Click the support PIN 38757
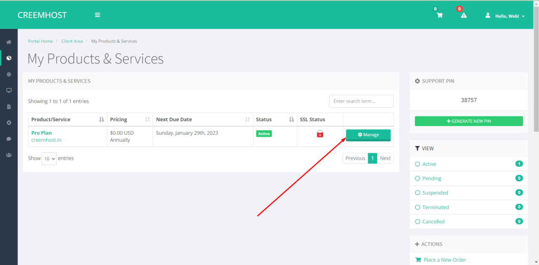This screenshot has height=265, width=539. (x=469, y=101)
